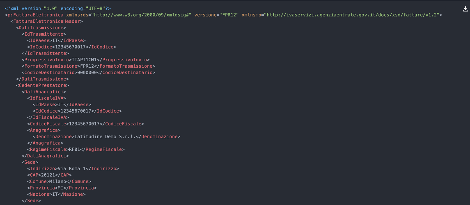Image resolution: width=470 pixels, height=205 pixels.
Task: Click the CedentePrestatore opening tag
Action: pyautogui.click(x=42, y=85)
